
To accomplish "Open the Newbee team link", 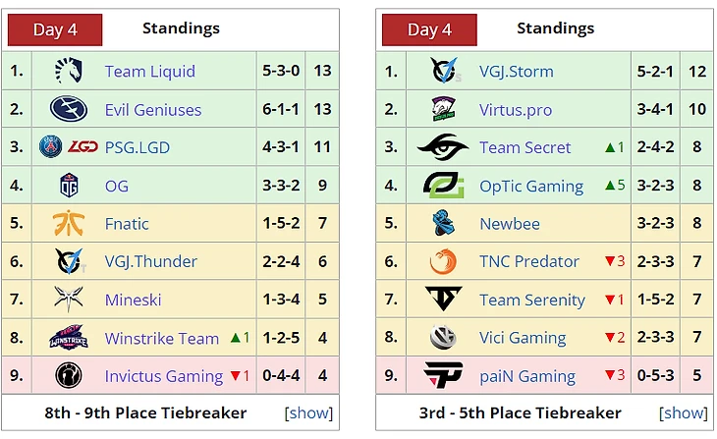I will tap(510, 224).
